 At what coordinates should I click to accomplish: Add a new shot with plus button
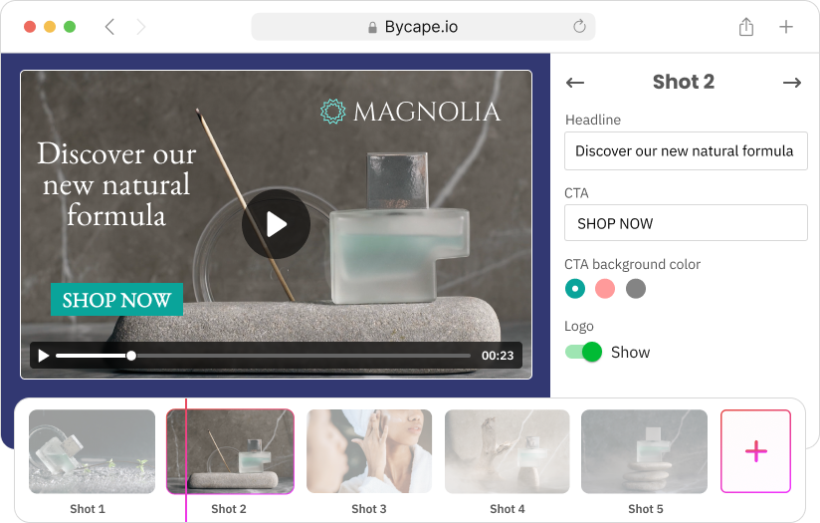pos(755,451)
